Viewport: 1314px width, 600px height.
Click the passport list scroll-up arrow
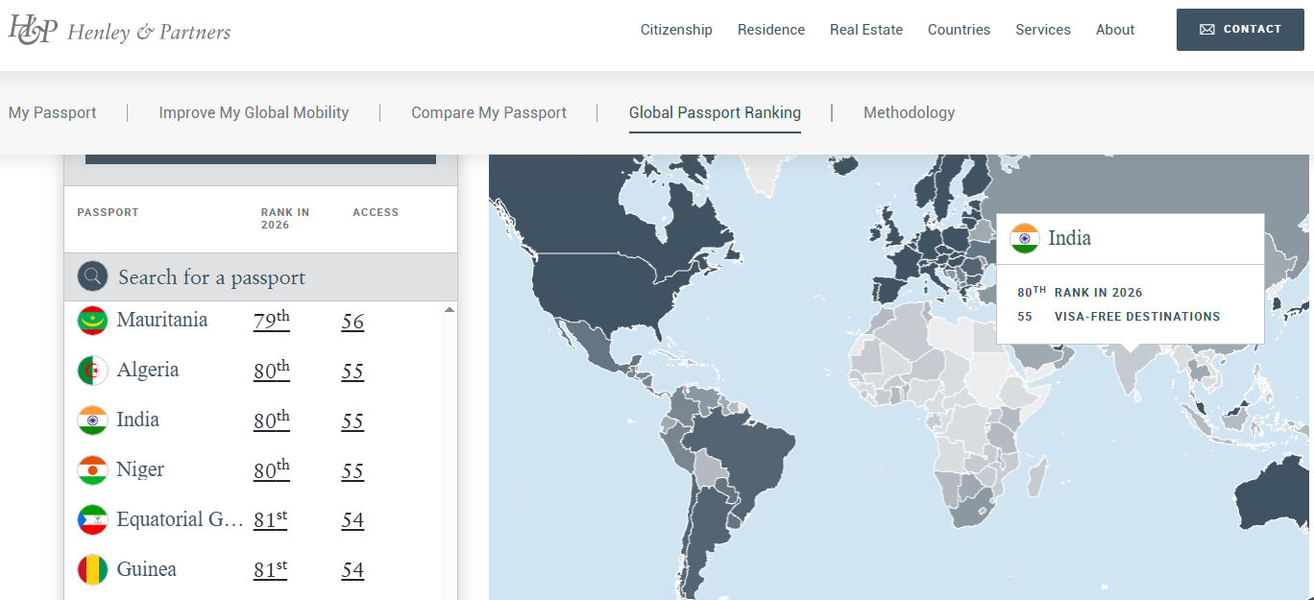(449, 310)
